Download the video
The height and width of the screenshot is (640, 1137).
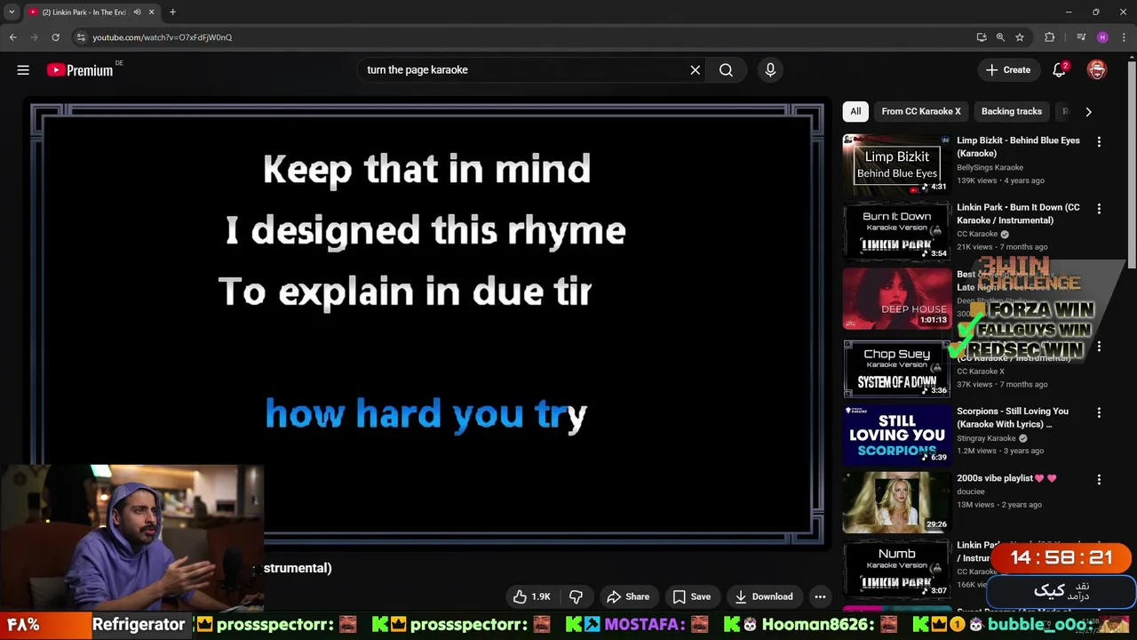coord(764,596)
